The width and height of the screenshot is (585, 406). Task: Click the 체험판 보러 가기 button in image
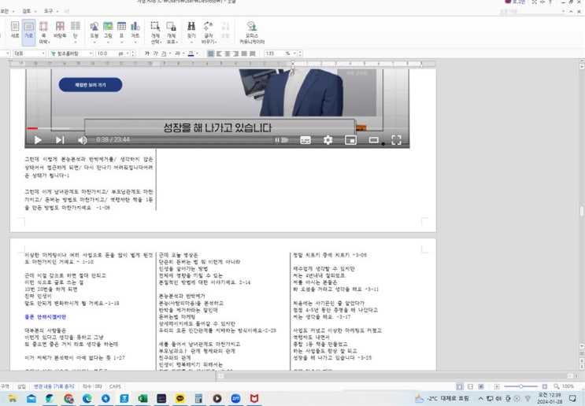[x=91, y=85]
